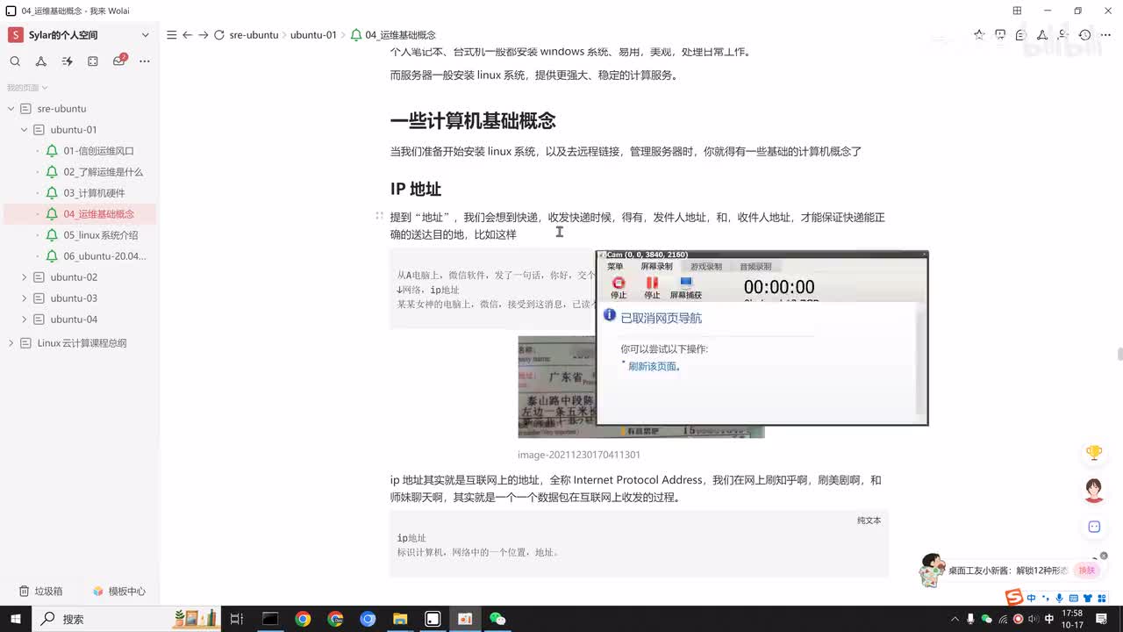Open the inbox with red notification badge

(x=119, y=61)
